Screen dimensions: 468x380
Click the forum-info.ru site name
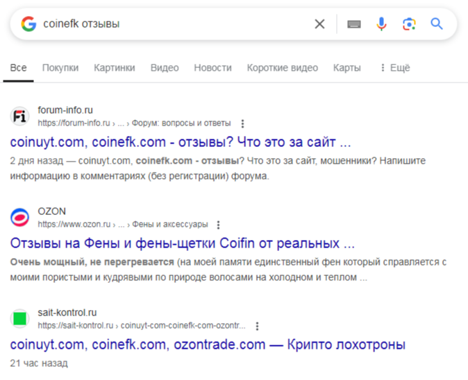pos(65,110)
